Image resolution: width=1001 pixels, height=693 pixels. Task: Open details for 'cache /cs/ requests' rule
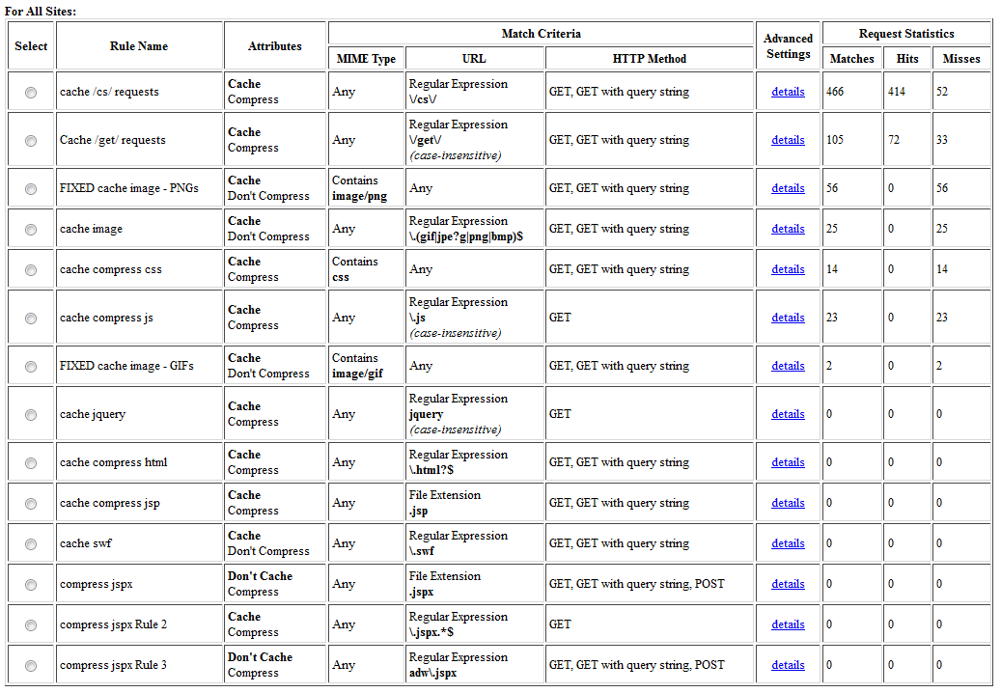(788, 92)
